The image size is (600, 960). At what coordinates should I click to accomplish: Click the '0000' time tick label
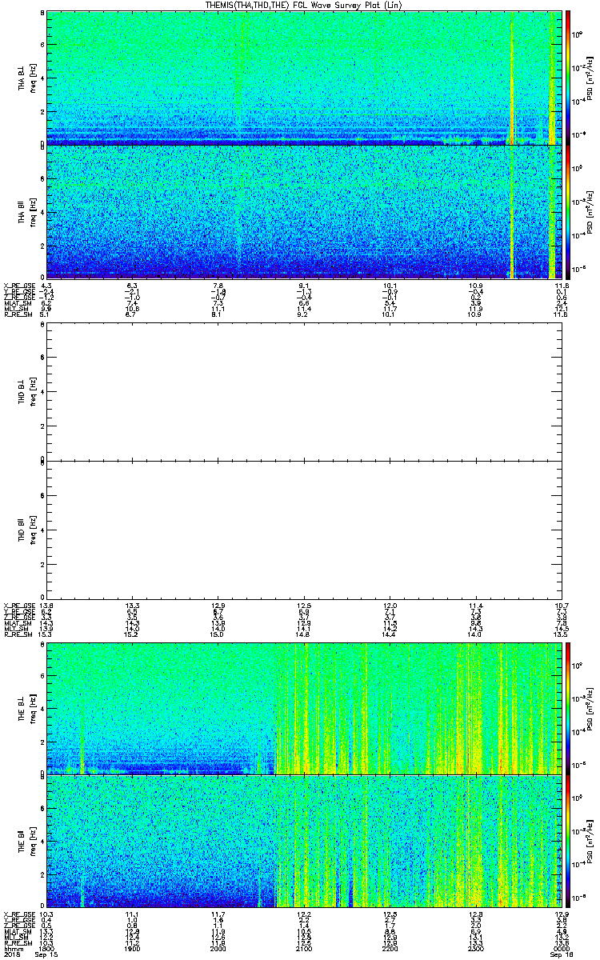561,949
